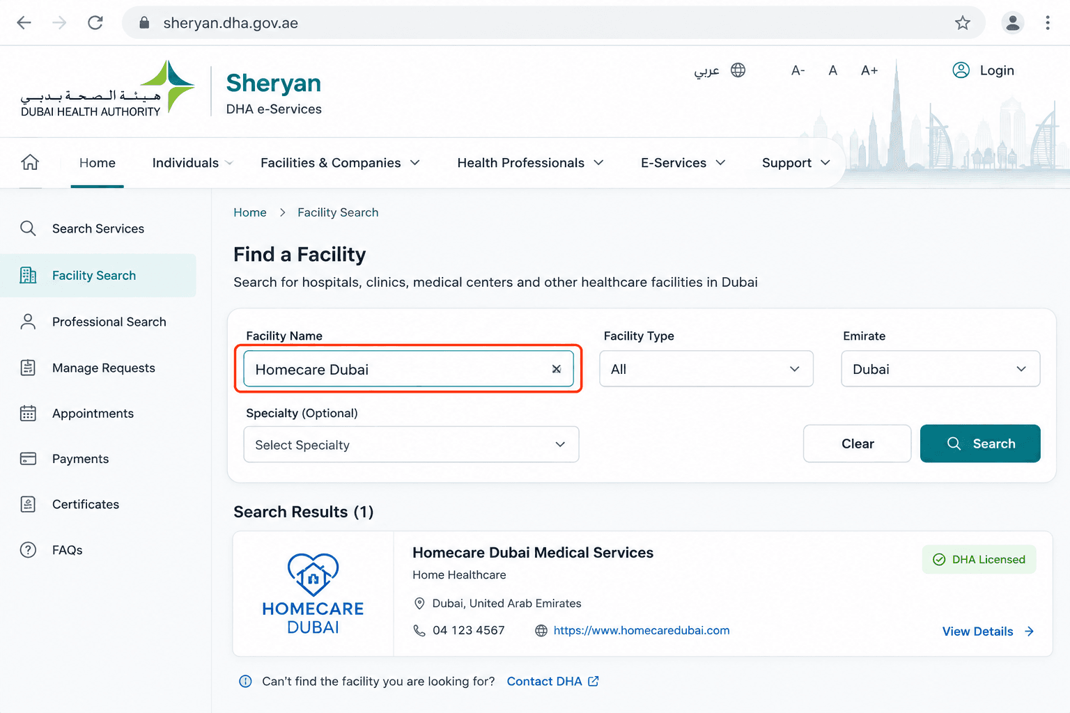Click the Facility Search breadcrumb

click(338, 212)
